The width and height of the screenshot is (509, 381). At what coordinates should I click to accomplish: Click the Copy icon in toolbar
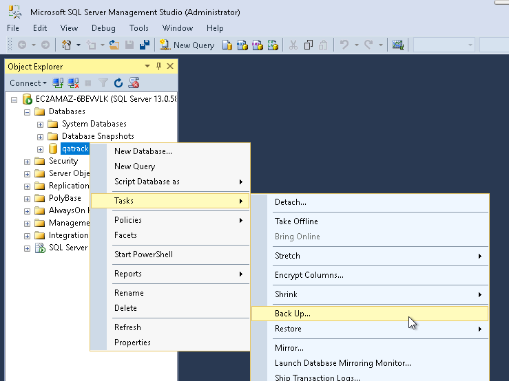click(309, 45)
